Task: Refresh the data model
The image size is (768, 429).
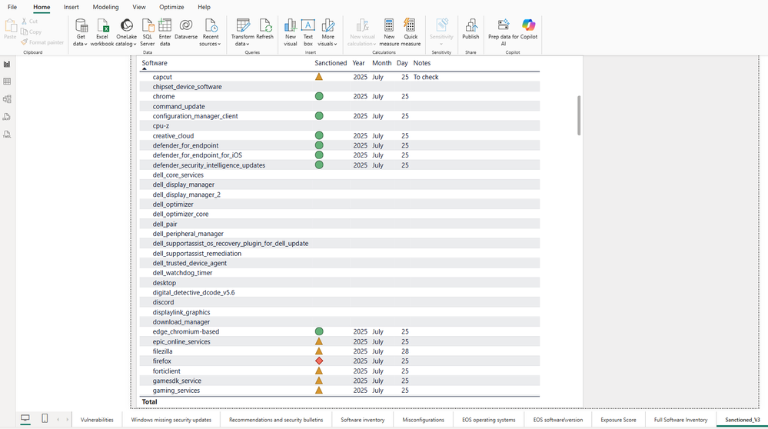Action: [x=265, y=29]
